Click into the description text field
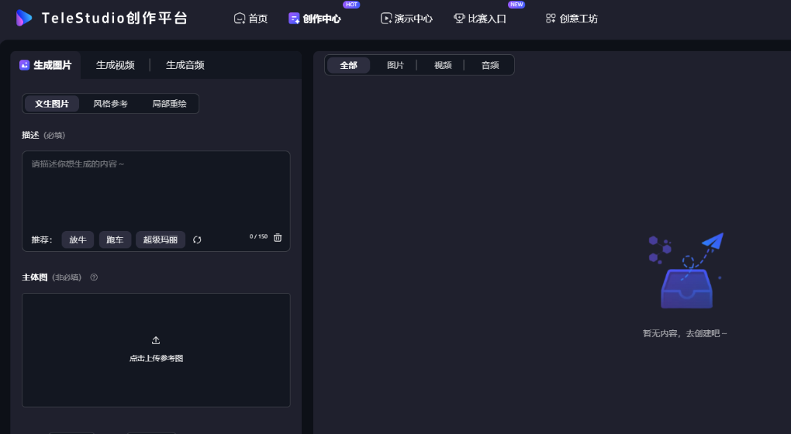The image size is (791, 434). coord(155,190)
